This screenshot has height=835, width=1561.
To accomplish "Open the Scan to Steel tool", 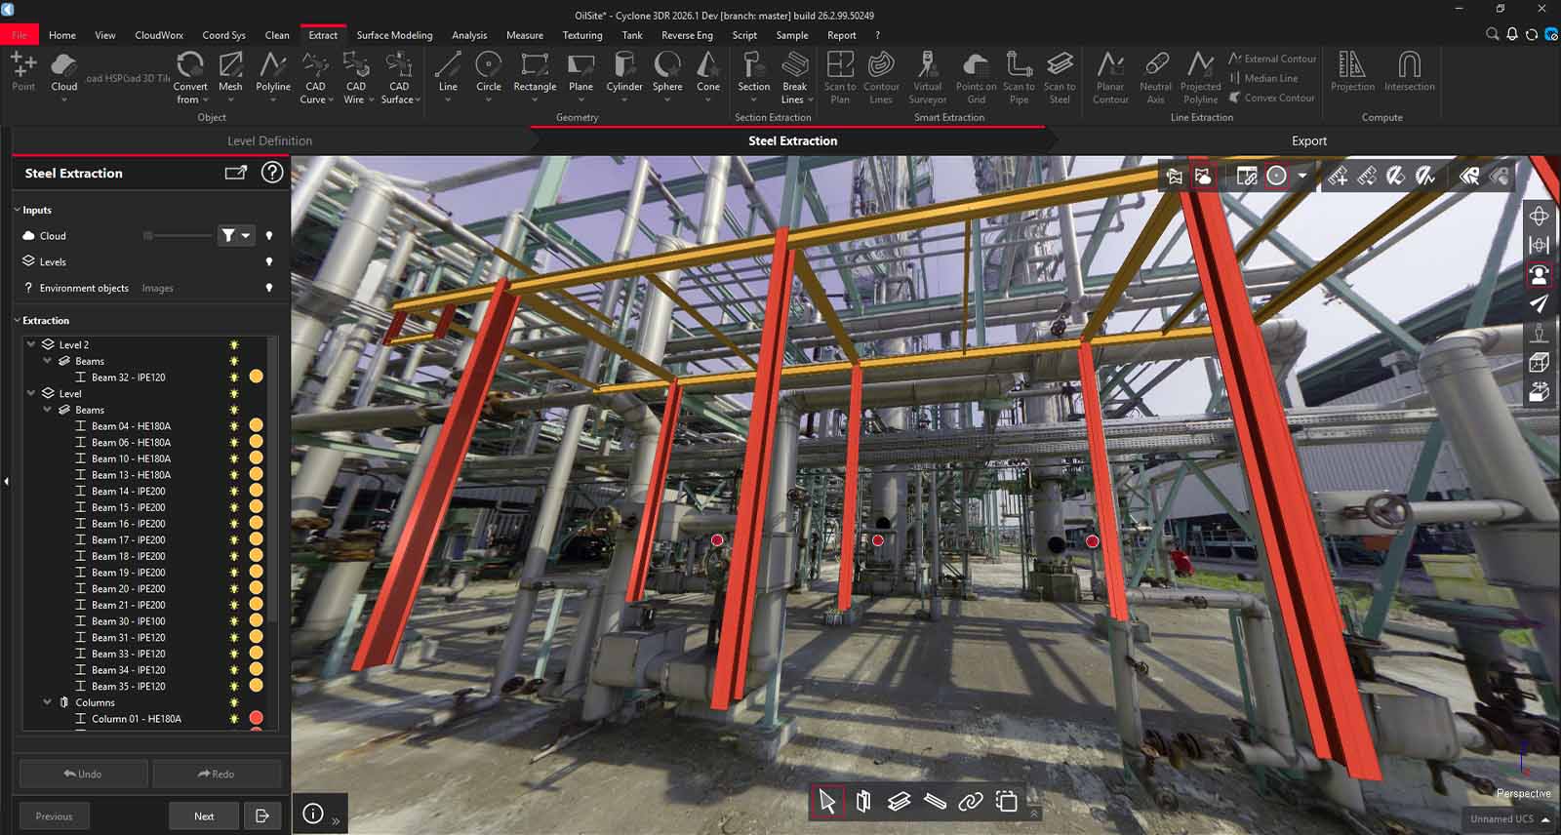I will click(x=1060, y=78).
